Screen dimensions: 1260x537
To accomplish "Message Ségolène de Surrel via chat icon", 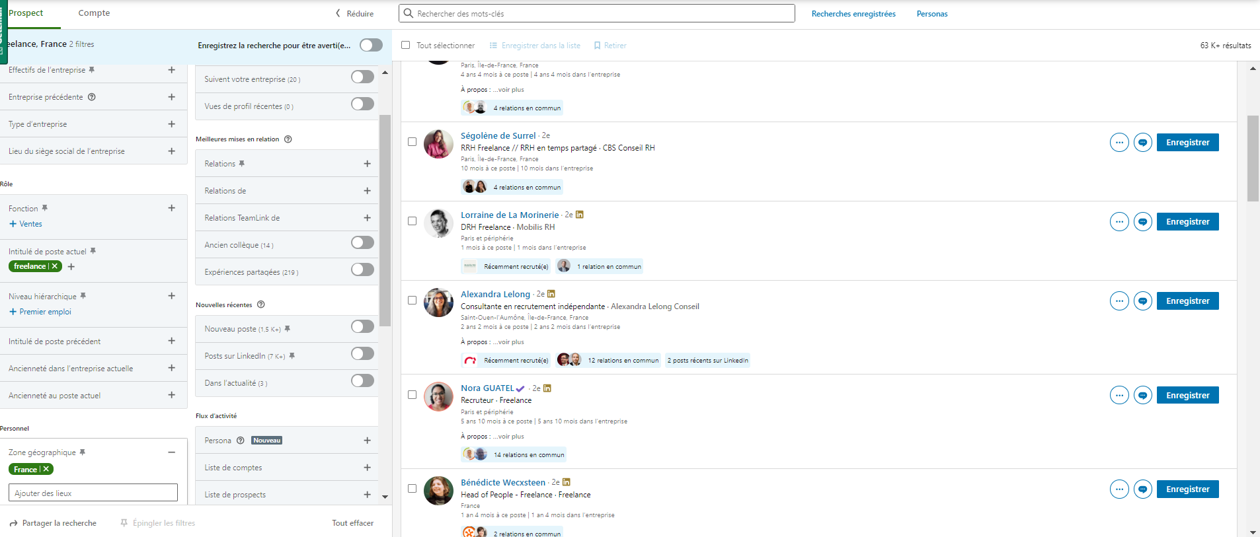I will 1143,143.
